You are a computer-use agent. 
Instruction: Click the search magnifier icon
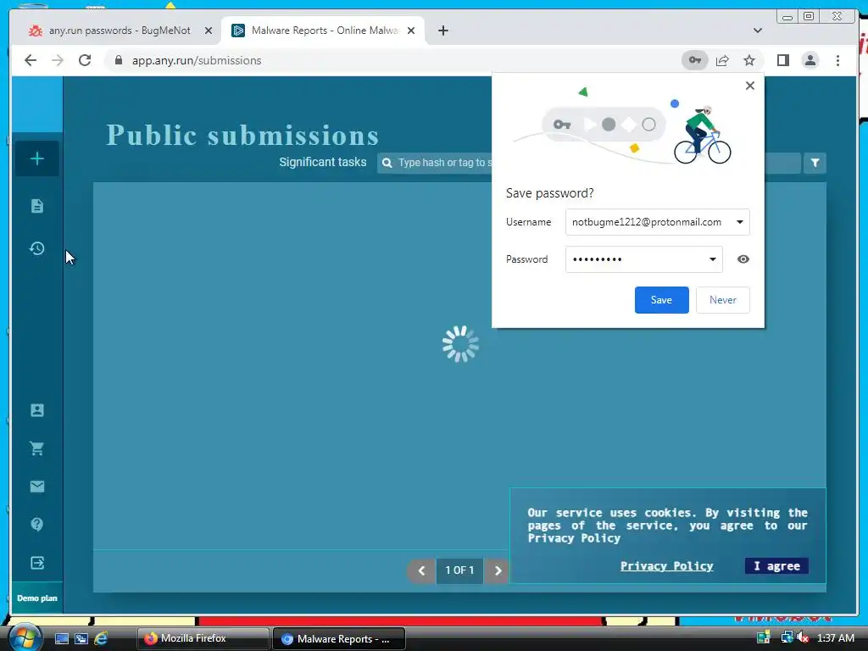click(x=387, y=163)
